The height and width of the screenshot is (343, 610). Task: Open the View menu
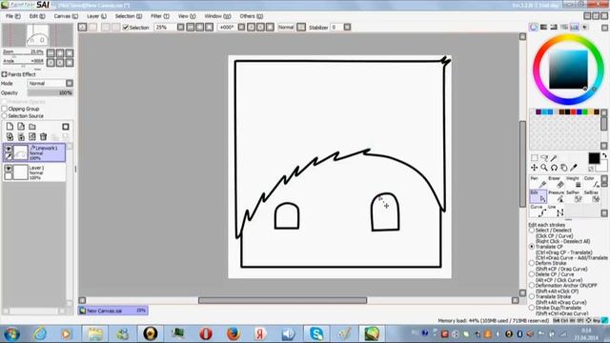point(187,16)
